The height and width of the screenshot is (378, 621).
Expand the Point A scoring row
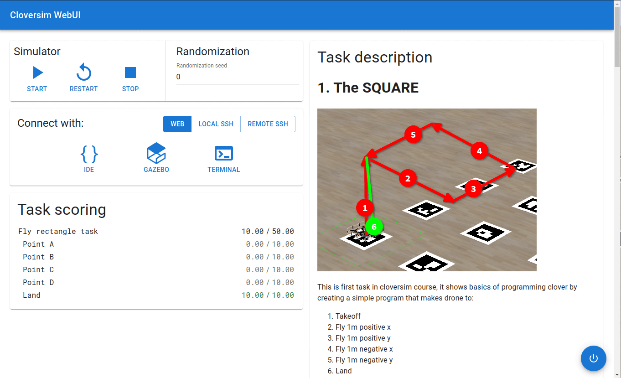point(156,244)
